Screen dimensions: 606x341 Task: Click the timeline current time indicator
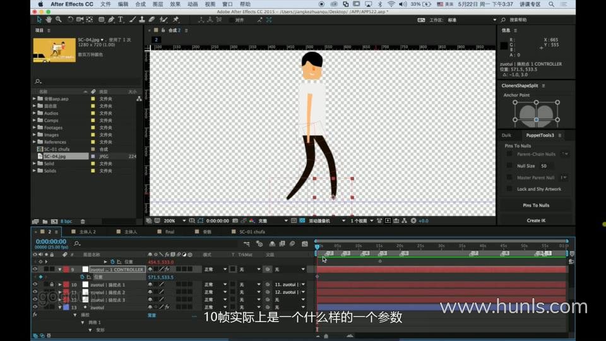point(318,246)
